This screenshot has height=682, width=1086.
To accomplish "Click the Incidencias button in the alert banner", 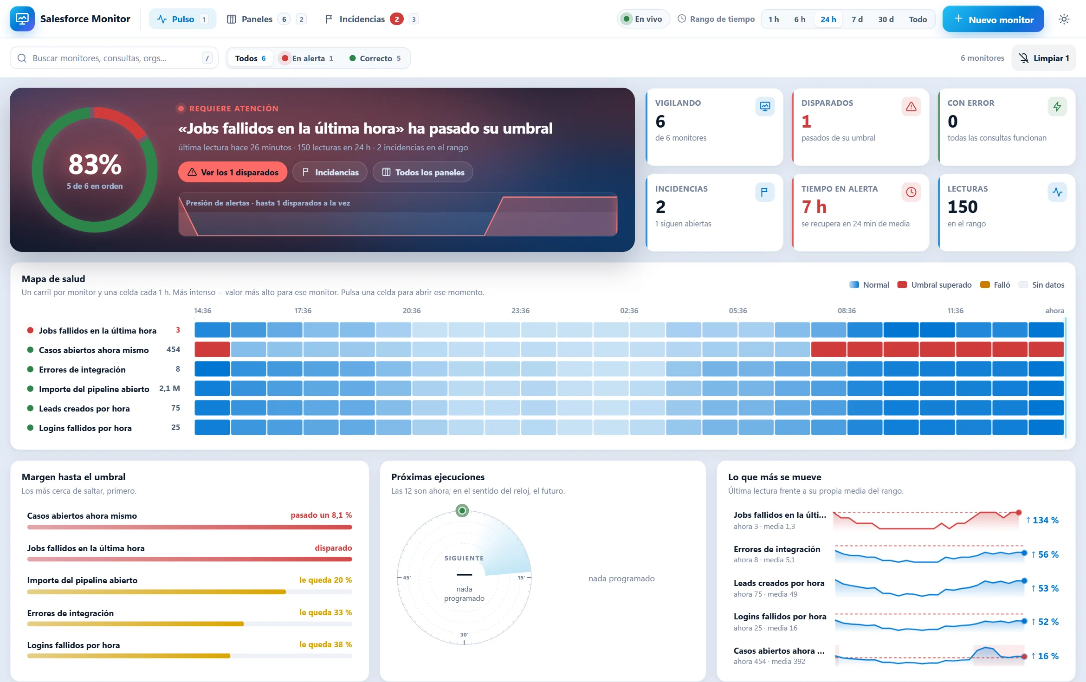I will (330, 172).
